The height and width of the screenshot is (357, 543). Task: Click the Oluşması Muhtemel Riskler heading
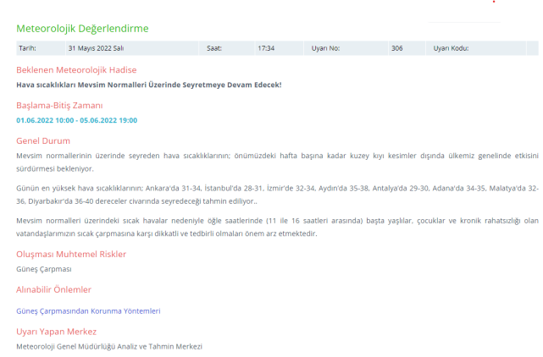[71, 254]
